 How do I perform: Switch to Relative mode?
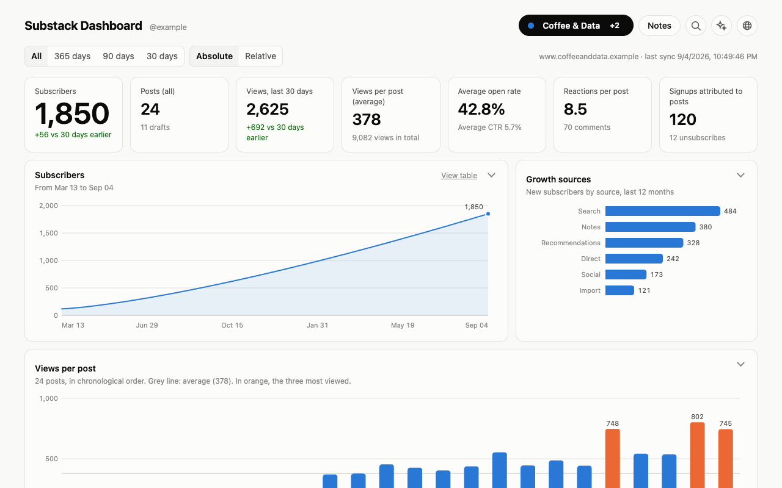pos(261,56)
